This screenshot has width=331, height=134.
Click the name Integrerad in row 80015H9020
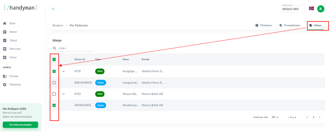[131, 83]
